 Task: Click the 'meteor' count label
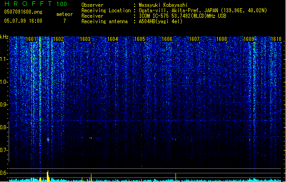coord(65,14)
